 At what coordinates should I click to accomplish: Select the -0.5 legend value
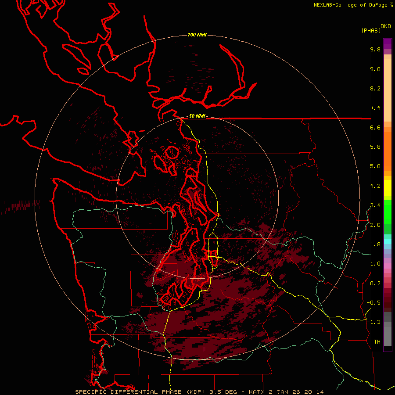373,303
